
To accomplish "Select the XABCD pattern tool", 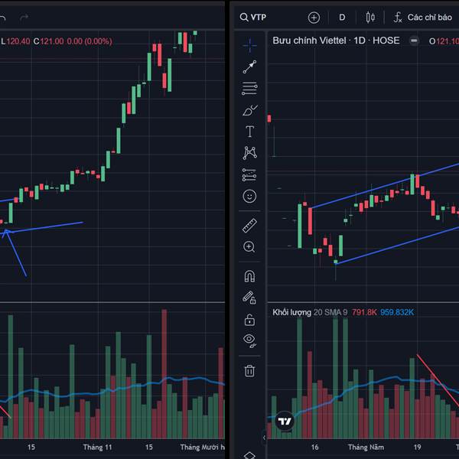I will point(249,153).
